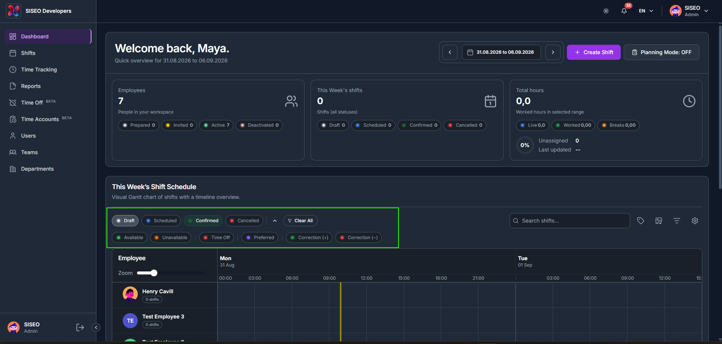Viewport: 722px width, 344px height.
Task: Open Time Tracking in sidebar
Action: 48,70
